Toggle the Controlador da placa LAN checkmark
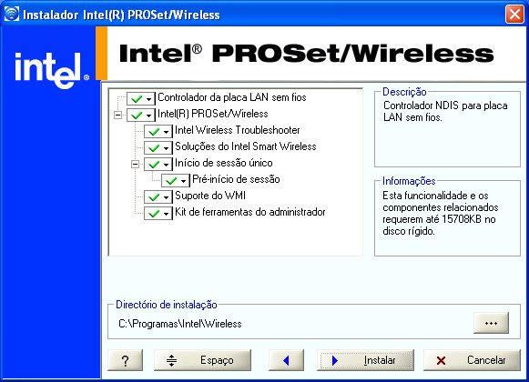Viewport: 529px width, 382px height. pos(137,99)
